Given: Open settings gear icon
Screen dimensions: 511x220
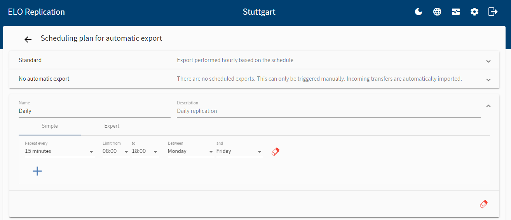Looking at the screenshot, I should [474, 12].
